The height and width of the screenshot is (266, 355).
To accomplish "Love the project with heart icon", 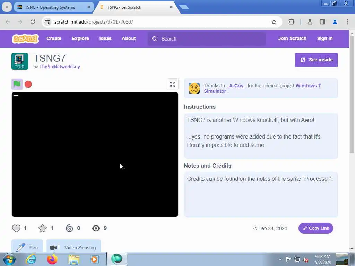I will [x=16, y=228].
